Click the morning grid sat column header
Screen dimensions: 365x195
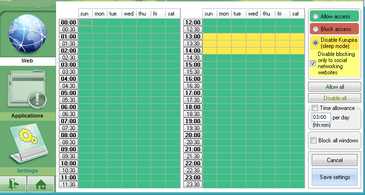[x=173, y=14]
